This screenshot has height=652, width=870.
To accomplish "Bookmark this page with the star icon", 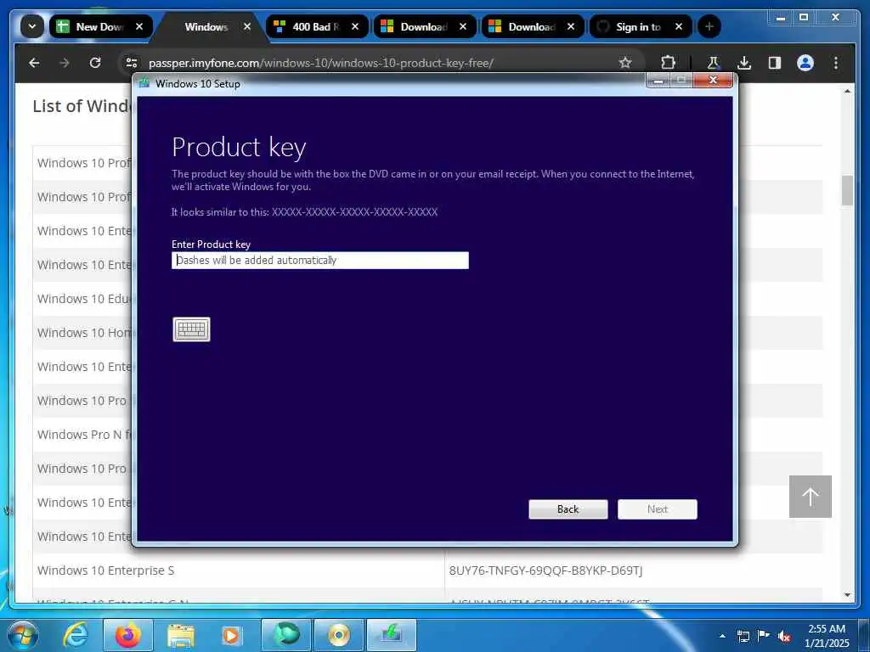I will pos(625,63).
